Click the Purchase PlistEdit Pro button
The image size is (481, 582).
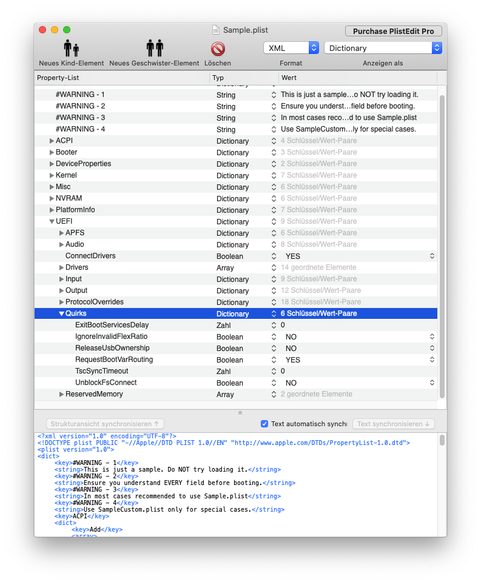pos(393,31)
